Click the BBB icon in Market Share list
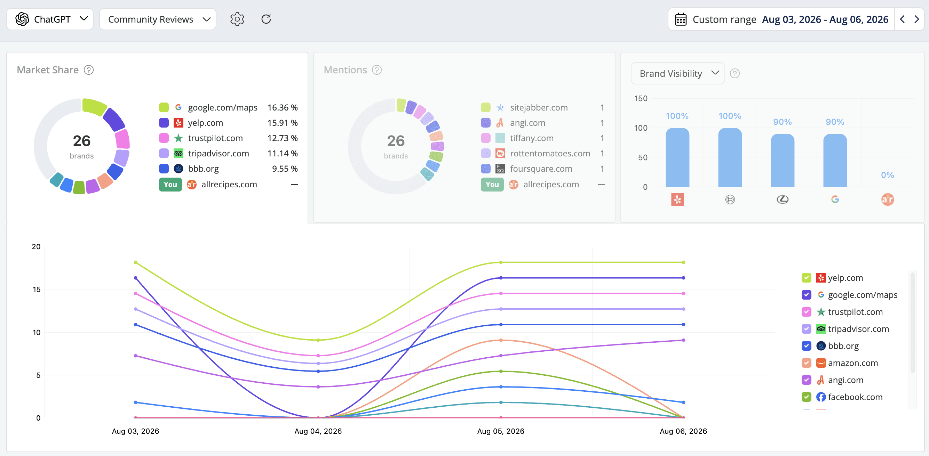Screen dimensions: 929x456 click(x=178, y=169)
